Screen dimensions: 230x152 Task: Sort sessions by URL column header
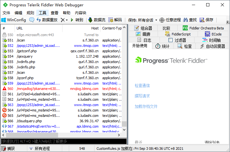pyautogui.click(x=39, y=28)
